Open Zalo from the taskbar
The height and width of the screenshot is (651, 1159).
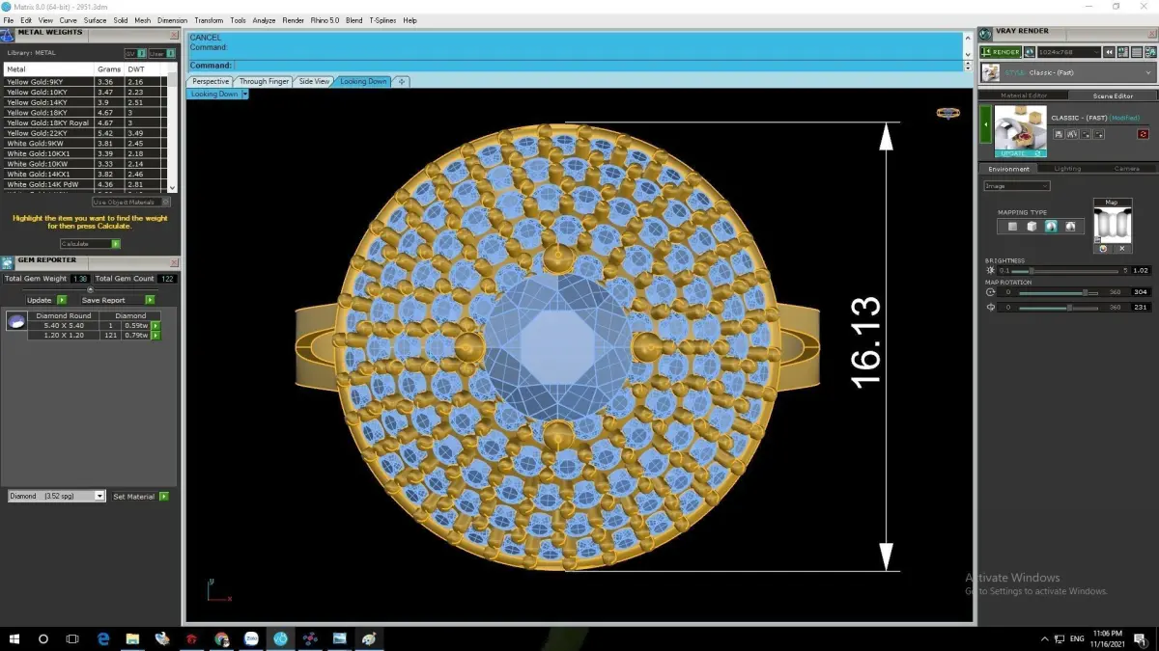[x=251, y=638]
